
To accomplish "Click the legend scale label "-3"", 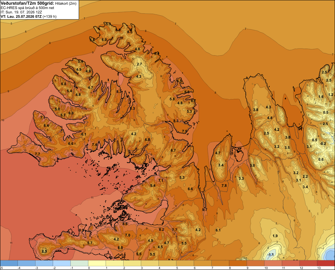I will (37, 268).
